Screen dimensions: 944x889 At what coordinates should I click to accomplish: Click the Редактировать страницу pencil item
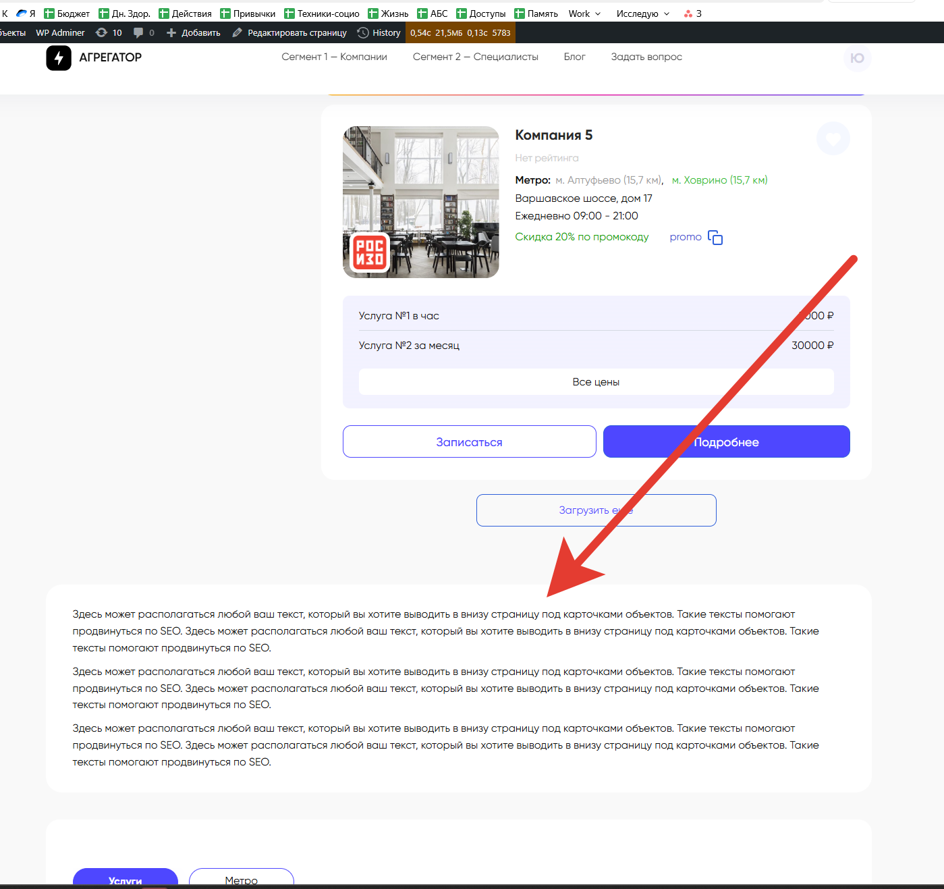[x=289, y=32]
